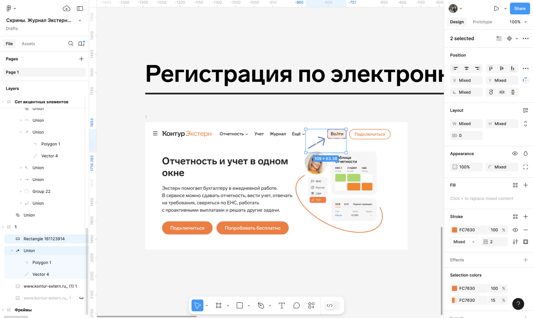Open auto layout icon in Layout section

tap(525, 110)
